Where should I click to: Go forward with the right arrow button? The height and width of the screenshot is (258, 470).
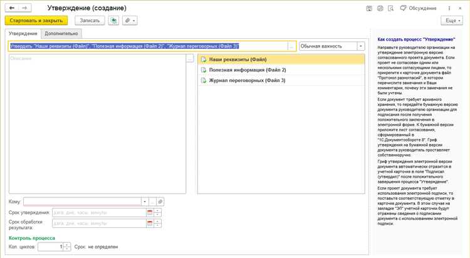coord(25,8)
